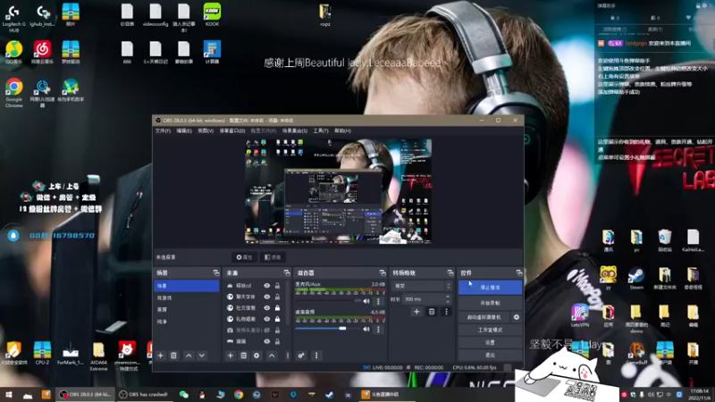Move the selected source up in Sources dock
The image size is (715, 402).
click(272, 356)
